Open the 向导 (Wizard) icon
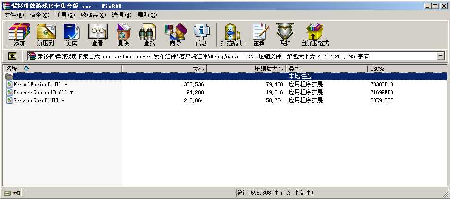This screenshot has height=199, width=450. coord(175,32)
